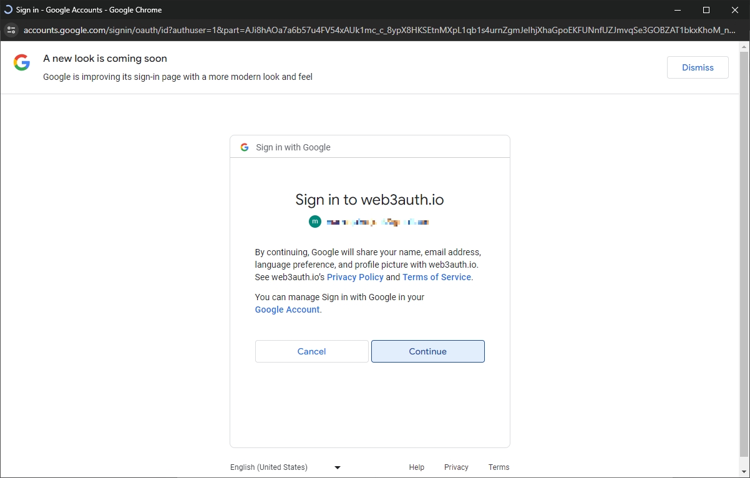
Task: Open web3auth.io's Privacy Policy link
Action: (x=355, y=277)
